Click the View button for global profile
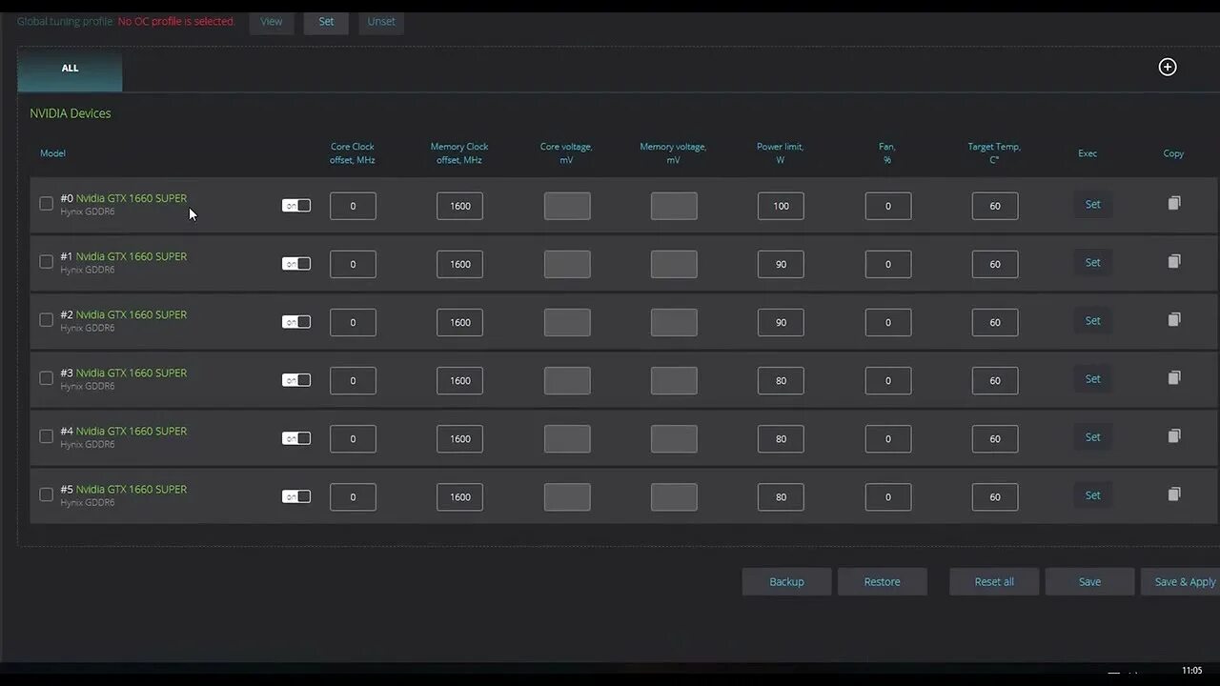 (272, 22)
